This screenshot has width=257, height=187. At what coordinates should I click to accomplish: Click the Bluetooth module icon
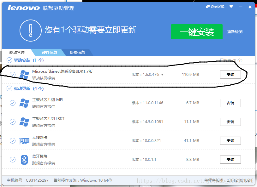[24, 160]
